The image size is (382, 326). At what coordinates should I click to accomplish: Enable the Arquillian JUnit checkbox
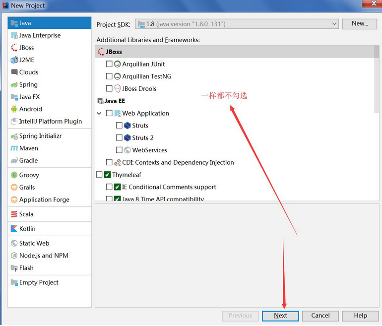[x=109, y=64]
